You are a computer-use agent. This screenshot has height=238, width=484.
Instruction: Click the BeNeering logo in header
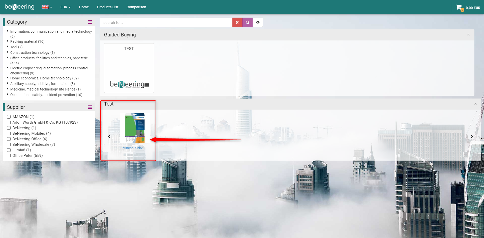(19, 7)
